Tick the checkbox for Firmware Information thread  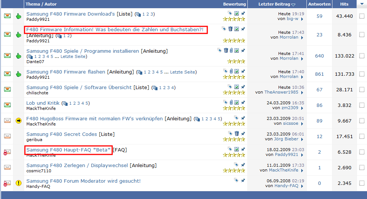[362, 35]
